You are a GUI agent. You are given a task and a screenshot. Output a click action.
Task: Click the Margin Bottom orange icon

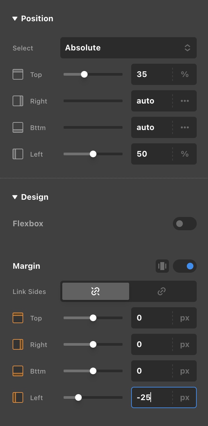(18, 371)
